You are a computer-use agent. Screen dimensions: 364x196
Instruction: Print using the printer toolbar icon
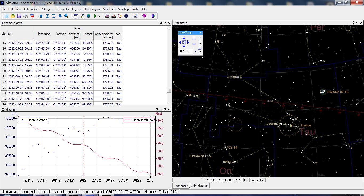[x=26, y=16]
